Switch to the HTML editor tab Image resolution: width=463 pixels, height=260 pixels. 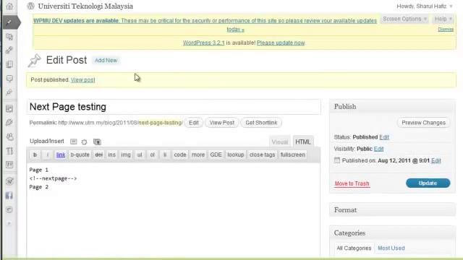point(303,142)
